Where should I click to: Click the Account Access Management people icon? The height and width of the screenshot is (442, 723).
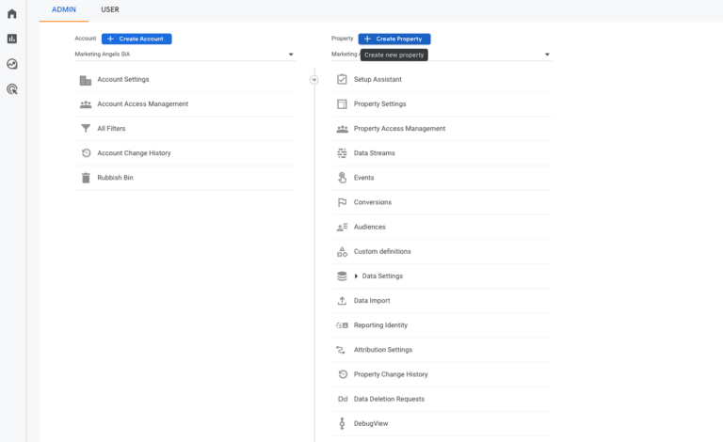[86, 104]
